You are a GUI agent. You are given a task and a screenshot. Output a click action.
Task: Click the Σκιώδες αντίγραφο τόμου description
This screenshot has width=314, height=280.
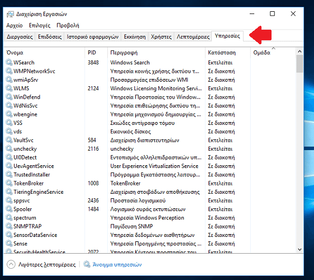tap(142, 123)
